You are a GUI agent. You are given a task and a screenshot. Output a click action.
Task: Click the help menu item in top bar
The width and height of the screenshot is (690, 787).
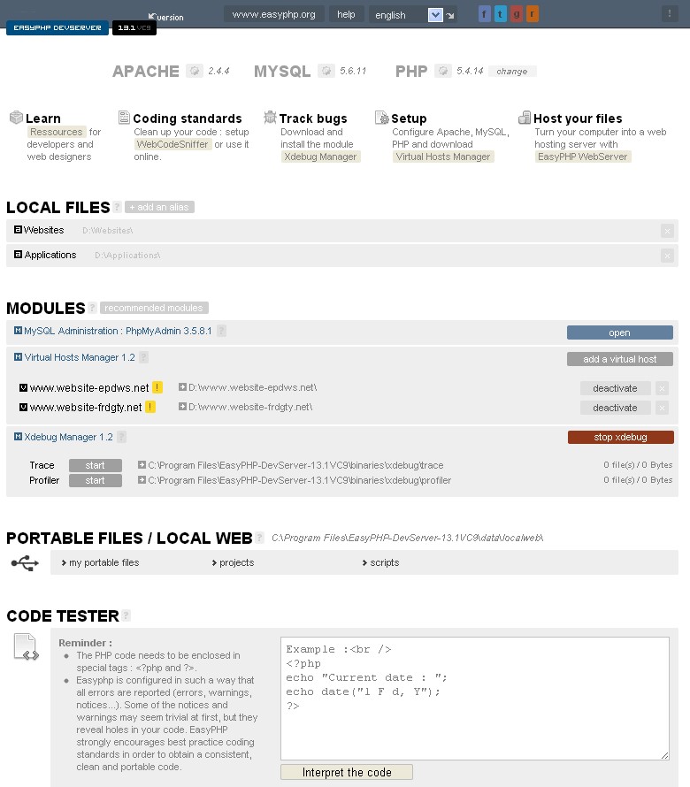tap(346, 14)
